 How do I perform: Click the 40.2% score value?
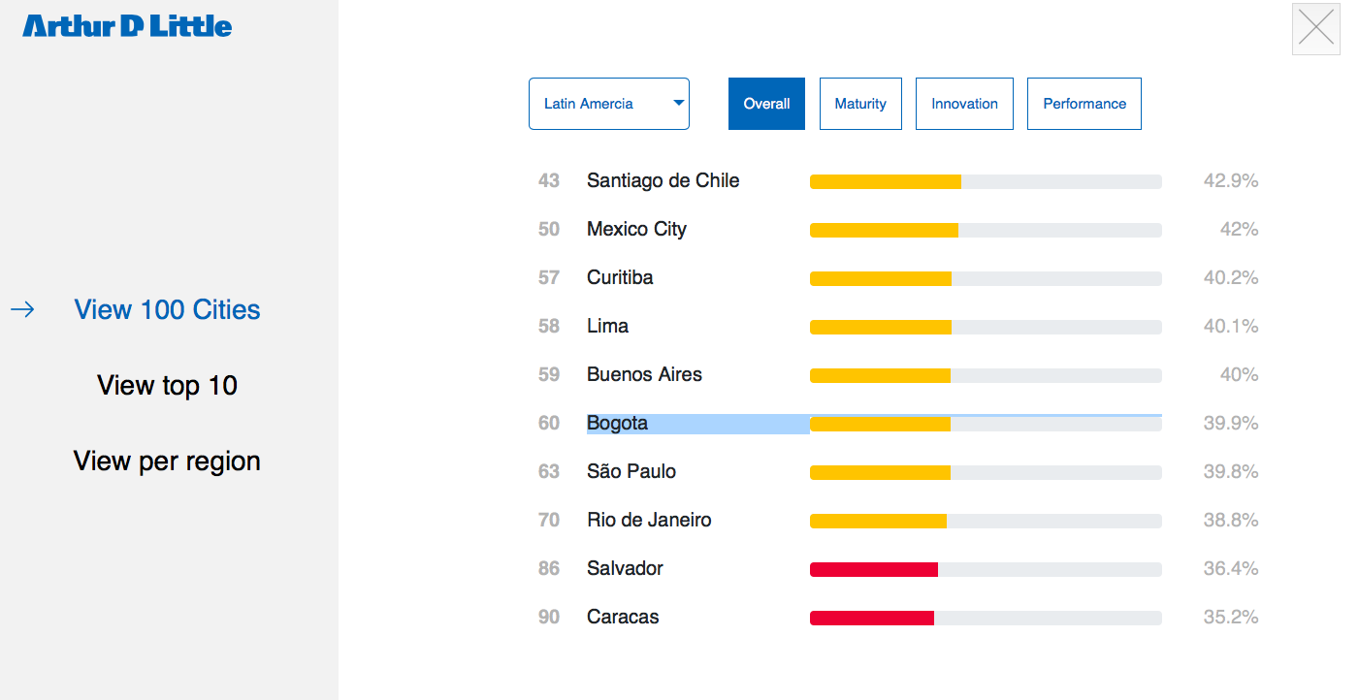(1231, 277)
